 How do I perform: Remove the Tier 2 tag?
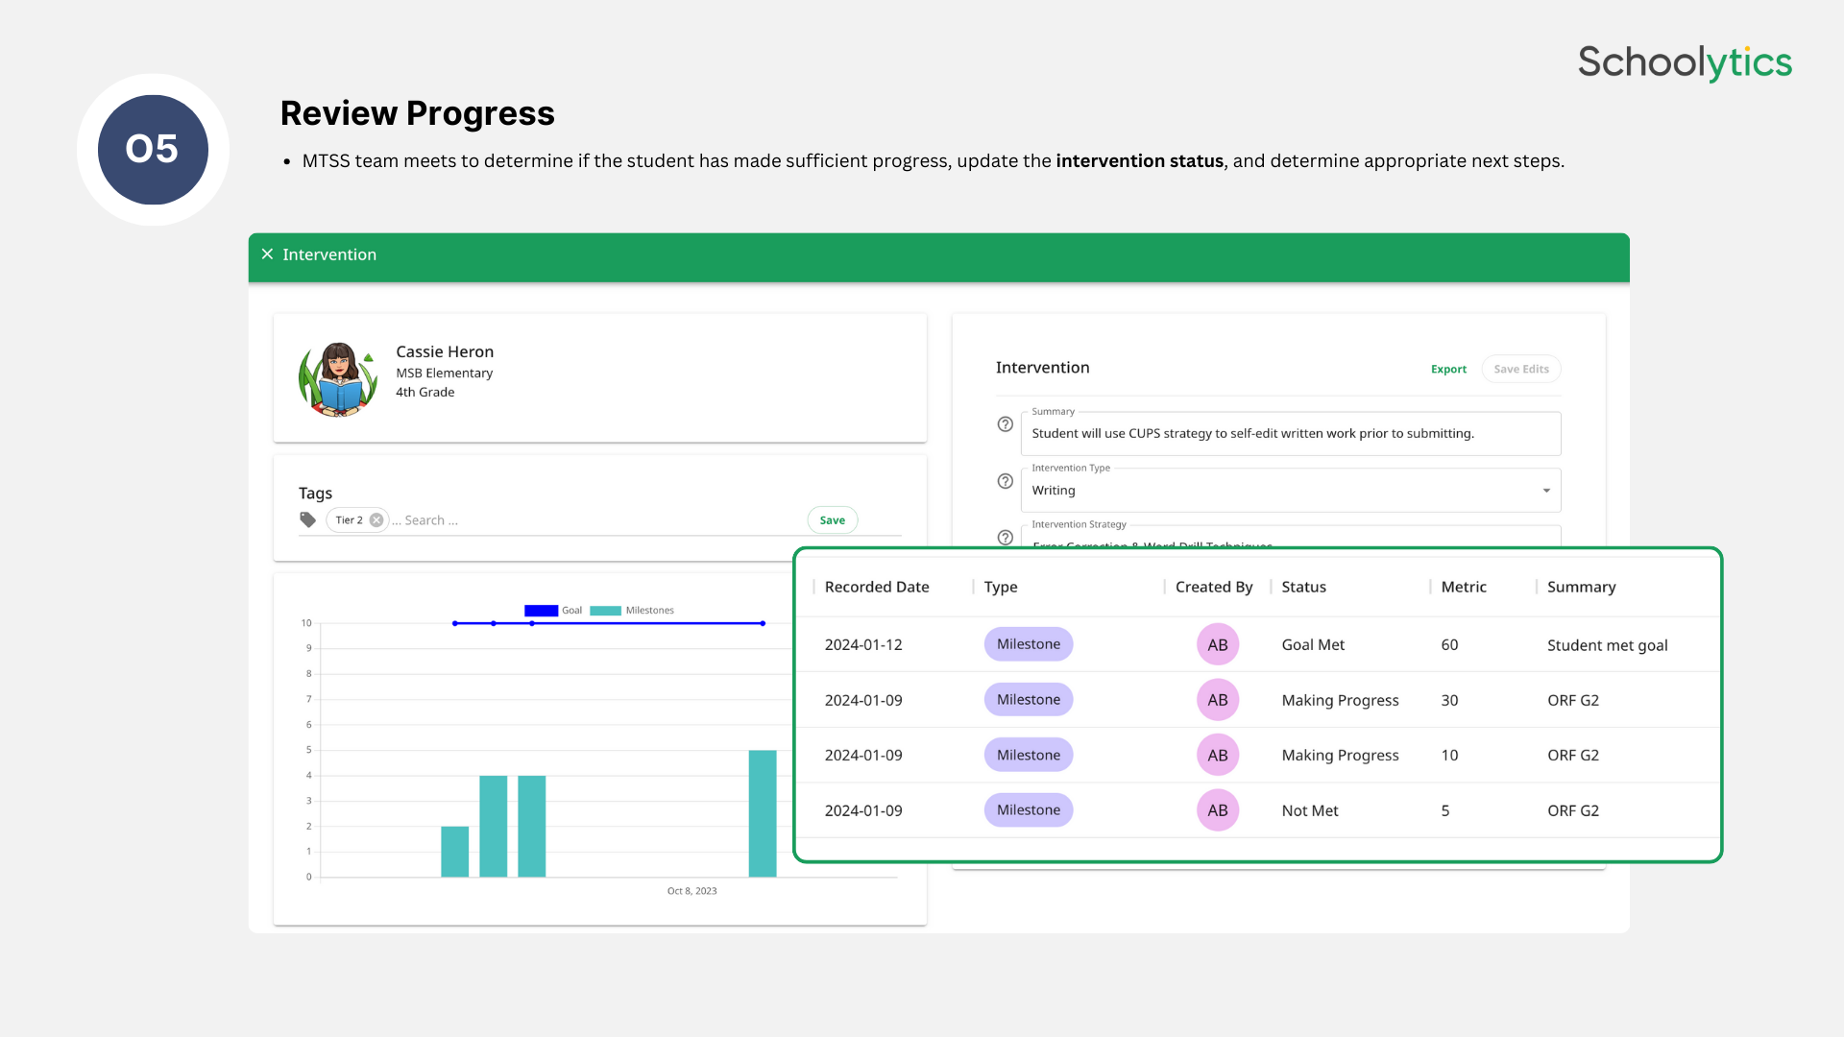(x=376, y=519)
